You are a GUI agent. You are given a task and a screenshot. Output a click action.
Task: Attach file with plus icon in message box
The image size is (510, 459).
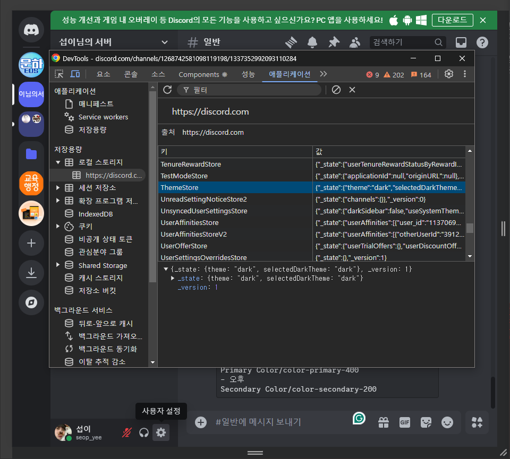201,422
